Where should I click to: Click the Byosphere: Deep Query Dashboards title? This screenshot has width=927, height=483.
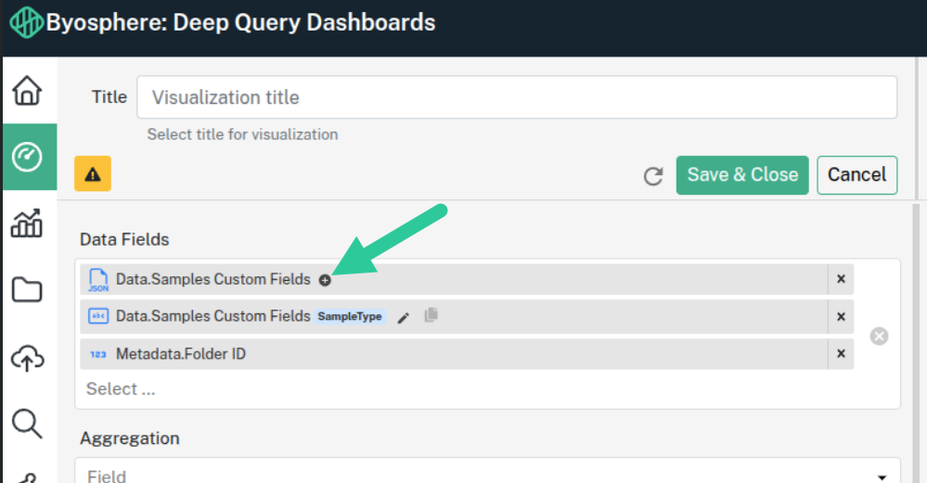240,22
